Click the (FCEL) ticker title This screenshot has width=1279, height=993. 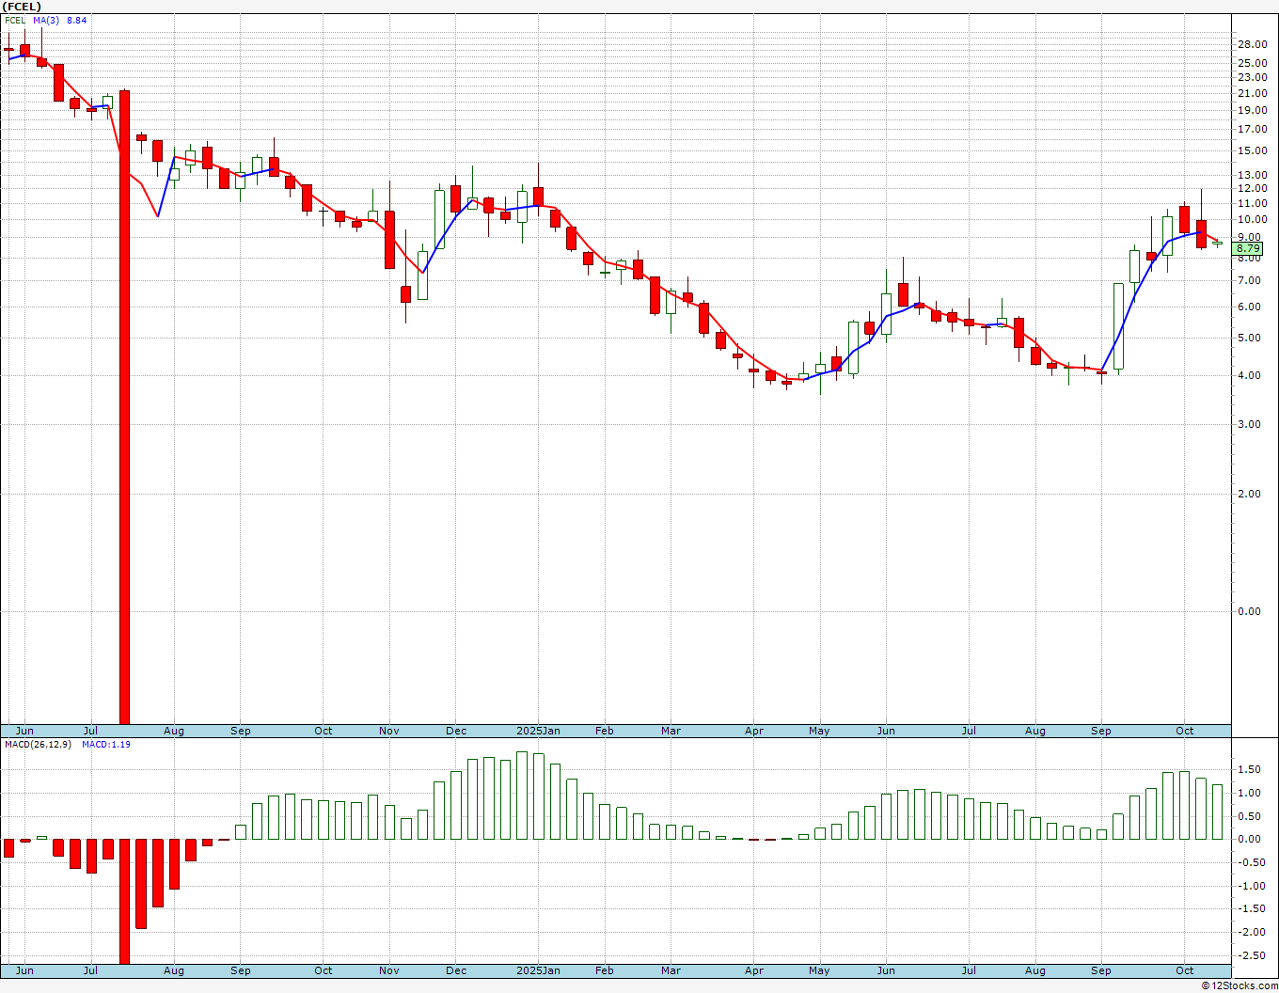[x=20, y=6]
